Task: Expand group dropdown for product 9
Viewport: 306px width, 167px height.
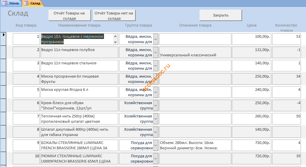Action: click(x=156, y=145)
